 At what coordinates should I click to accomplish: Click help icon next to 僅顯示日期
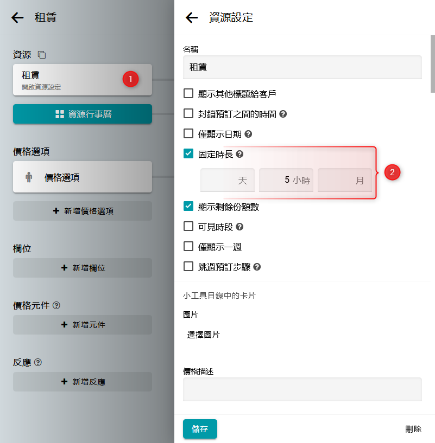(x=249, y=134)
